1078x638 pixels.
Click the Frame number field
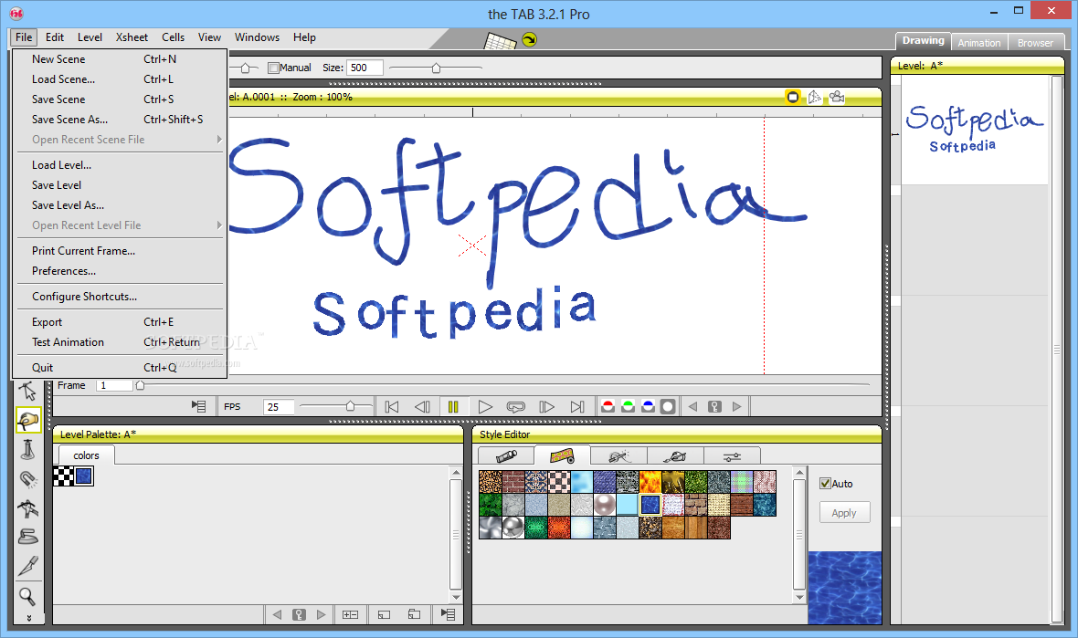pyautogui.click(x=115, y=385)
